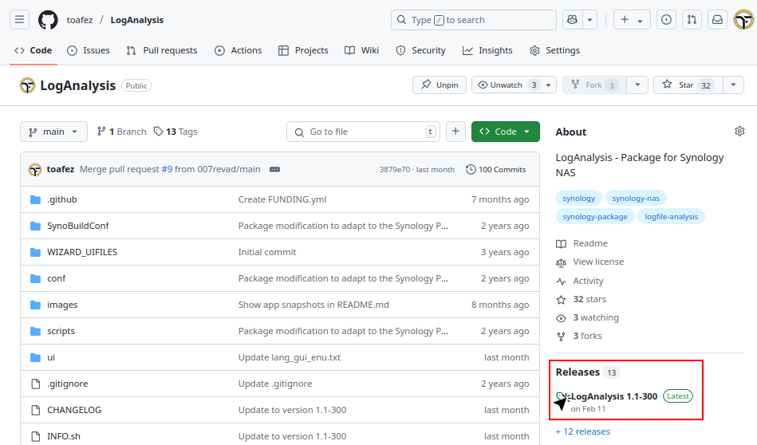
Task: Click the + 12 releases link
Action: pyautogui.click(x=582, y=431)
